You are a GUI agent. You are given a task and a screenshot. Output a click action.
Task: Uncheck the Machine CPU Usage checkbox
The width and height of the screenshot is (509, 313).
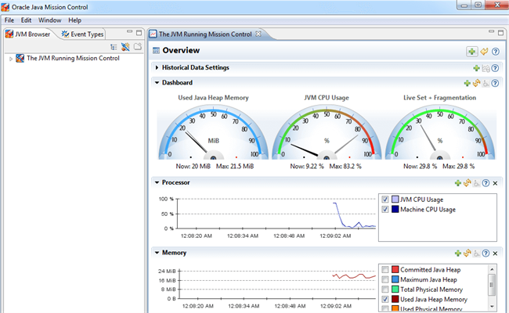coord(385,209)
